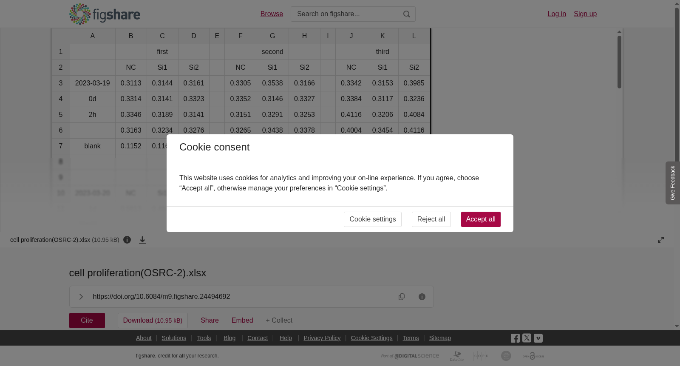Reject all cookies

click(x=431, y=219)
